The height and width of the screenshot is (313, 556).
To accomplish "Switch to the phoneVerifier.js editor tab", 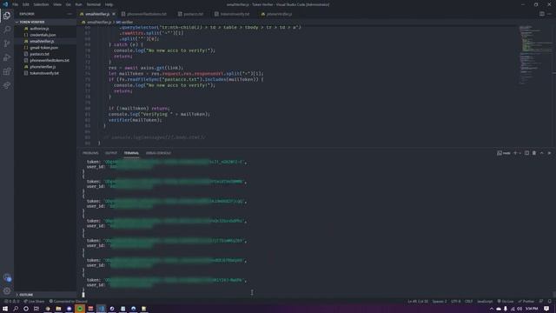I will (x=279, y=14).
